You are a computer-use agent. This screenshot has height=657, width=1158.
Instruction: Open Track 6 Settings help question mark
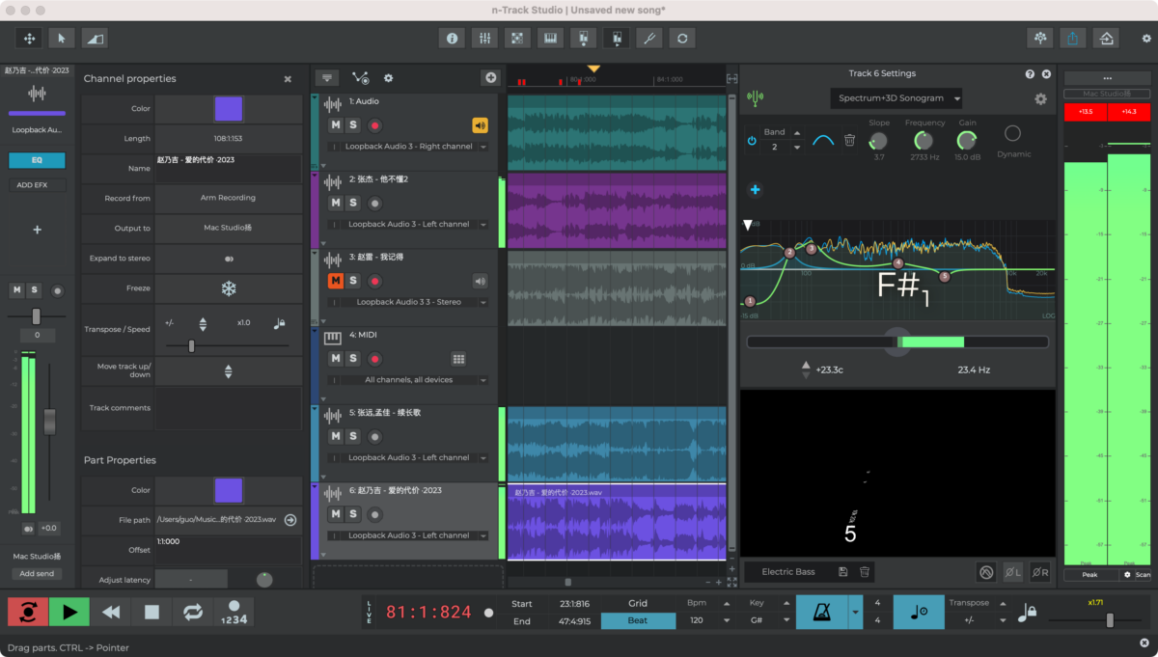1030,74
